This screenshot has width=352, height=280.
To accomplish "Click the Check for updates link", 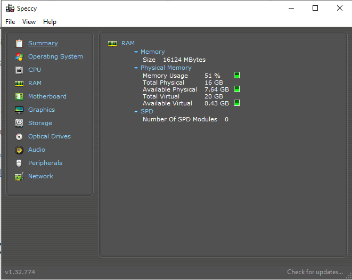I will [x=315, y=272].
